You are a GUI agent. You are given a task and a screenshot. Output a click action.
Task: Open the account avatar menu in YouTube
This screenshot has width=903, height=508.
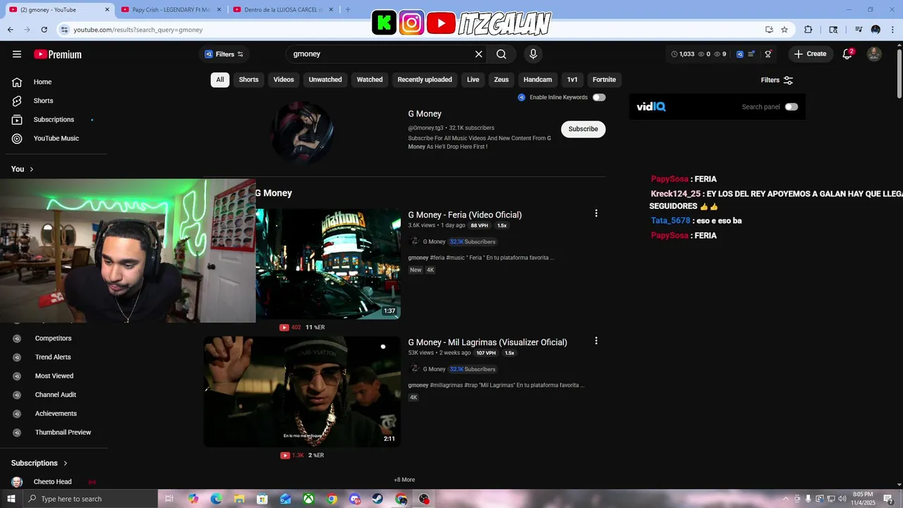pyautogui.click(x=874, y=54)
